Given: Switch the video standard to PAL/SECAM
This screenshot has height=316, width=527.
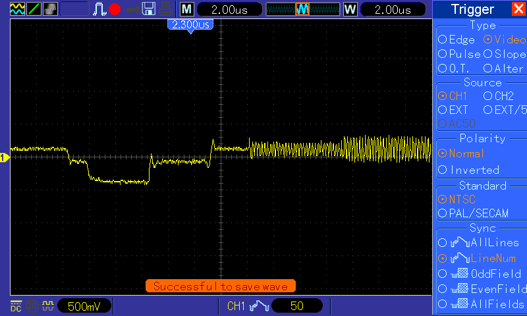Looking at the screenshot, I should coord(473,213).
